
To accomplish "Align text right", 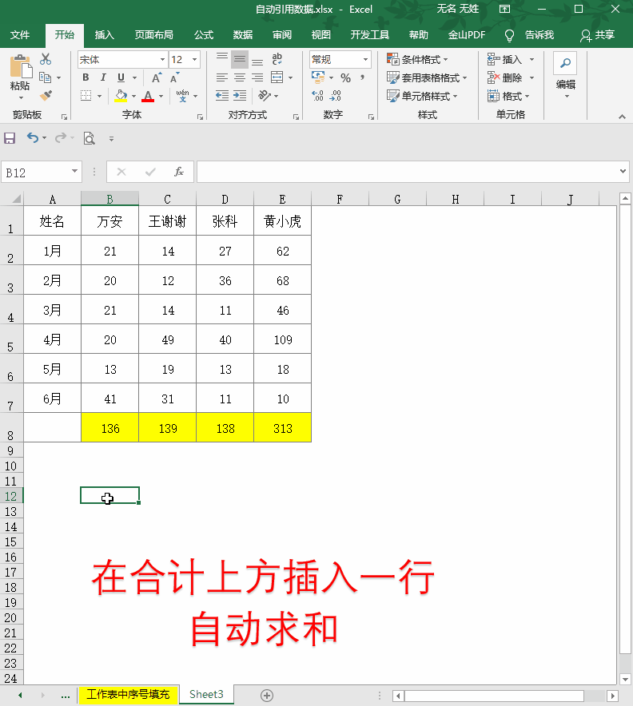I will 257,77.
